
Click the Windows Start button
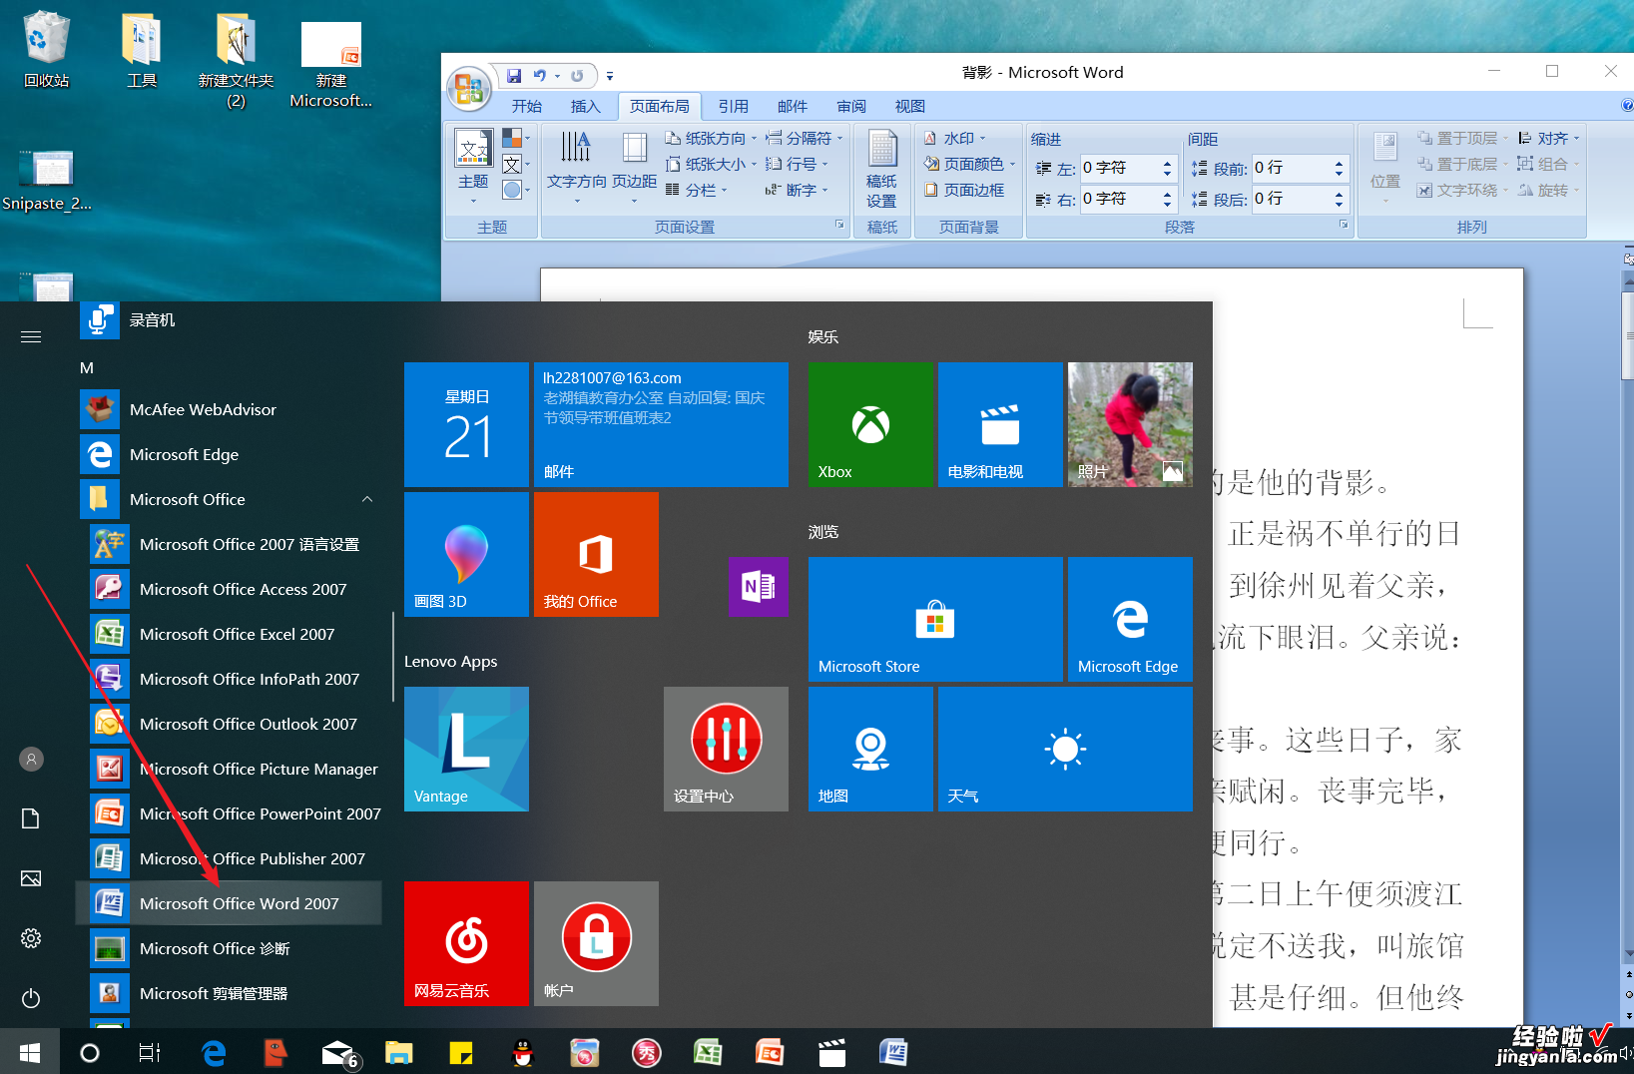click(30, 1052)
